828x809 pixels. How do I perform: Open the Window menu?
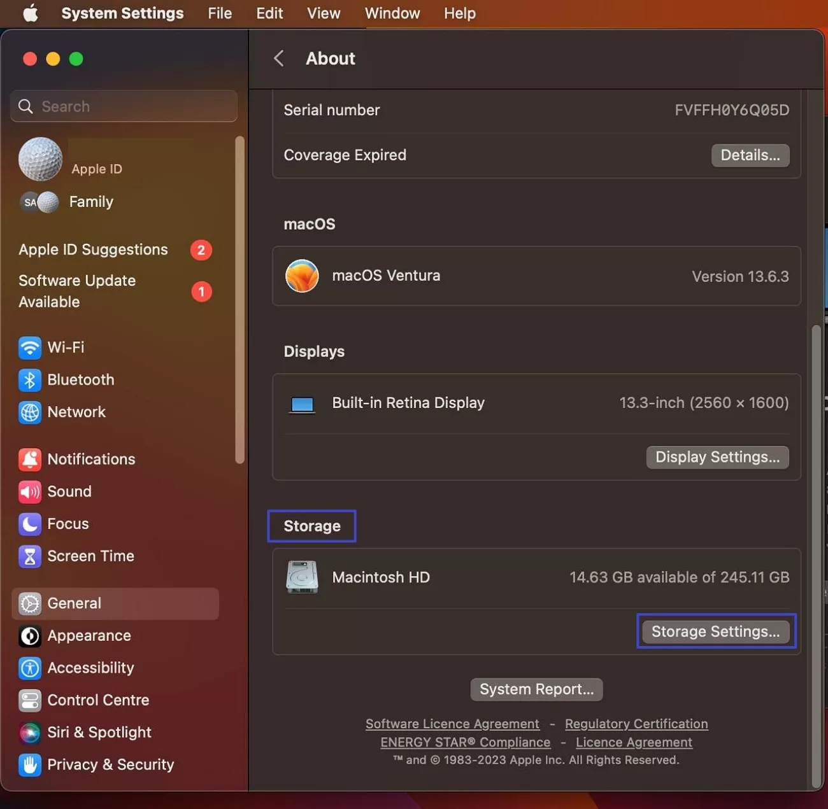pyautogui.click(x=392, y=13)
